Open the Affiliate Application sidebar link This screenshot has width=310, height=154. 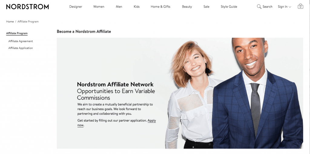click(21, 48)
